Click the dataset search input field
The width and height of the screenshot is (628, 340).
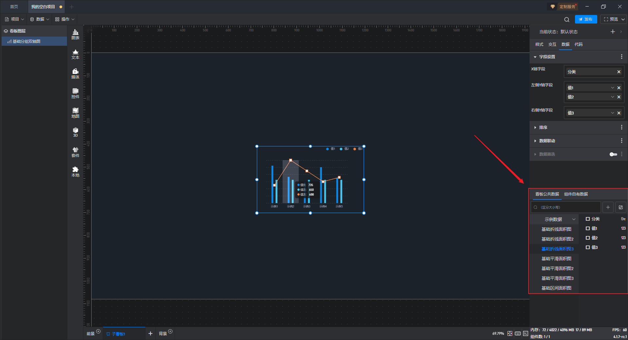(566, 207)
